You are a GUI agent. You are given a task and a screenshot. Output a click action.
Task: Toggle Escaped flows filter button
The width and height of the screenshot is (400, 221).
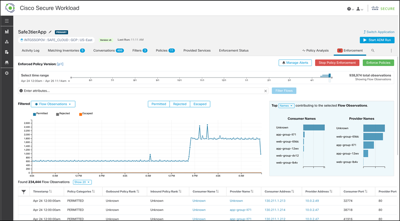(200, 104)
